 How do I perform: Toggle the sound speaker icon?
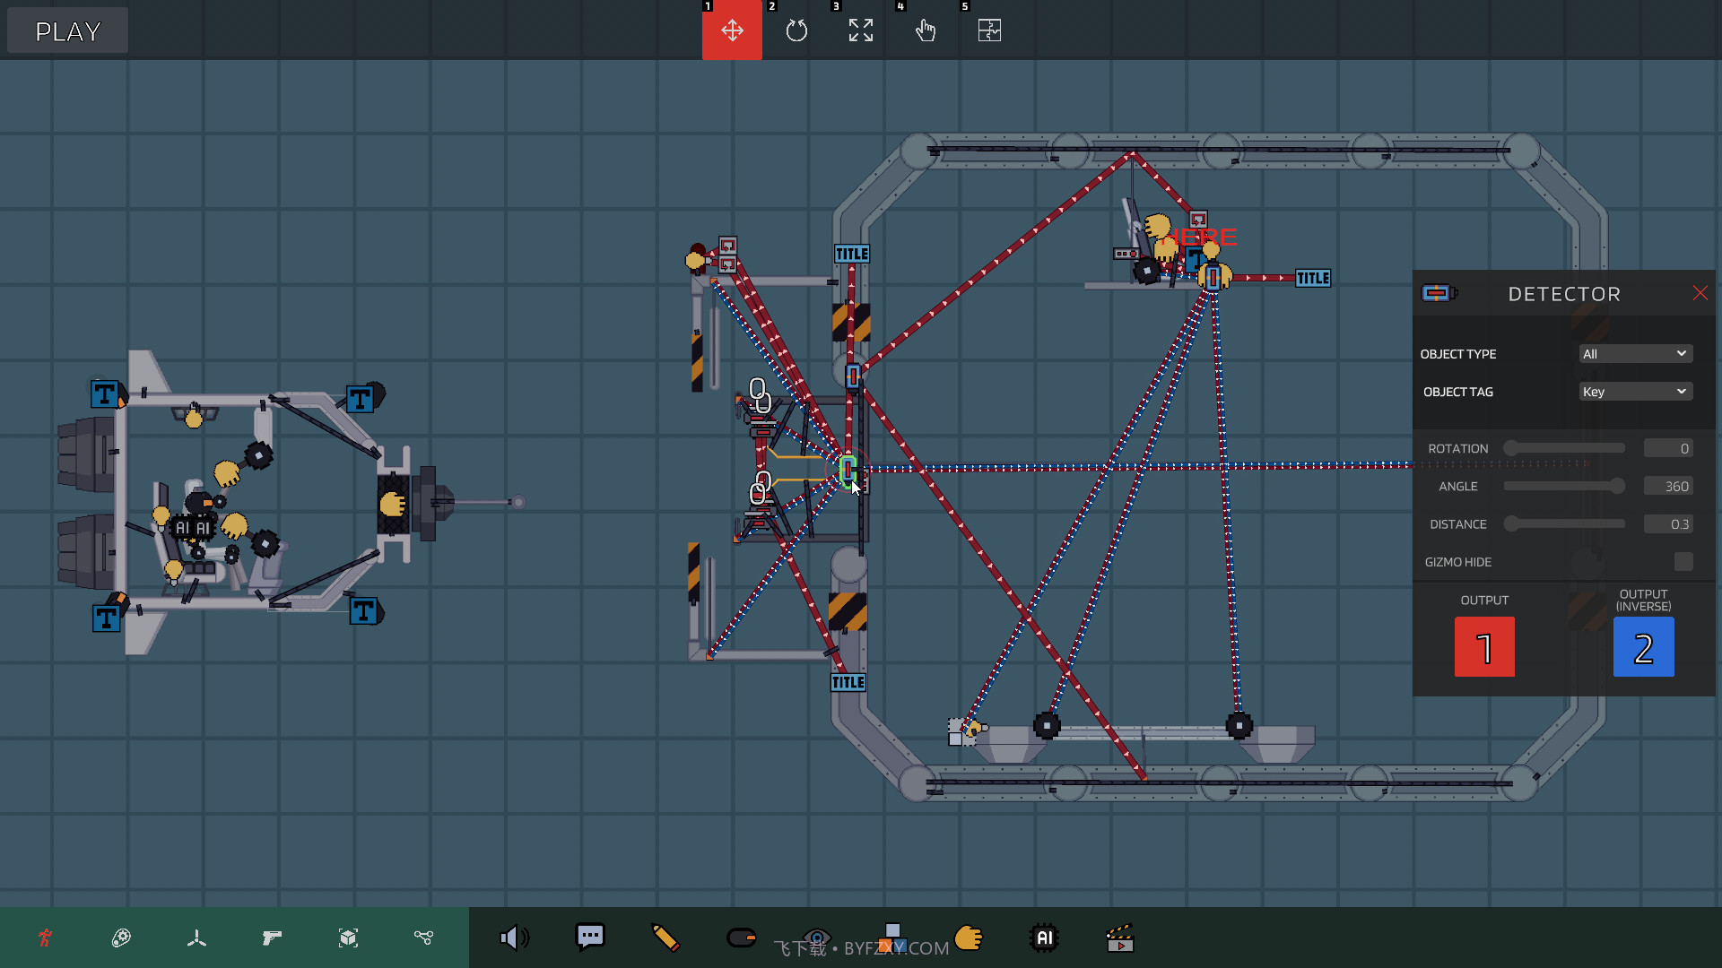click(x=514, y=938)
